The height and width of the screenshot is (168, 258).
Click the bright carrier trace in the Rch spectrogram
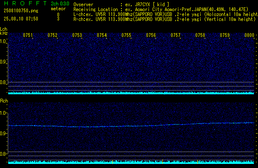pos(131,125)
